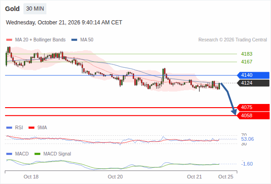Toggle the MA 20 + Bollinger Bands legend
The image size is (271, 184).
click(x=36, y=40)
